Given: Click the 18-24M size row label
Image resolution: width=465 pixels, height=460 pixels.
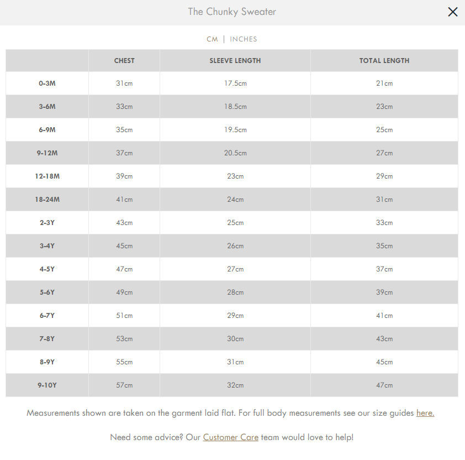Looking at the screenshot, I should click(x=47, y=200).
